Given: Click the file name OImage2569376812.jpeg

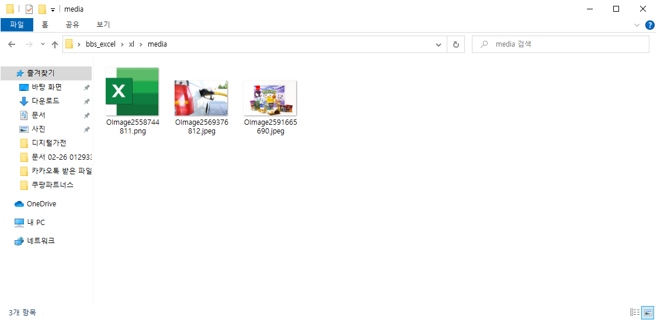Looking at the screenshot, I should pyautogui.click(x=201, y=126).
